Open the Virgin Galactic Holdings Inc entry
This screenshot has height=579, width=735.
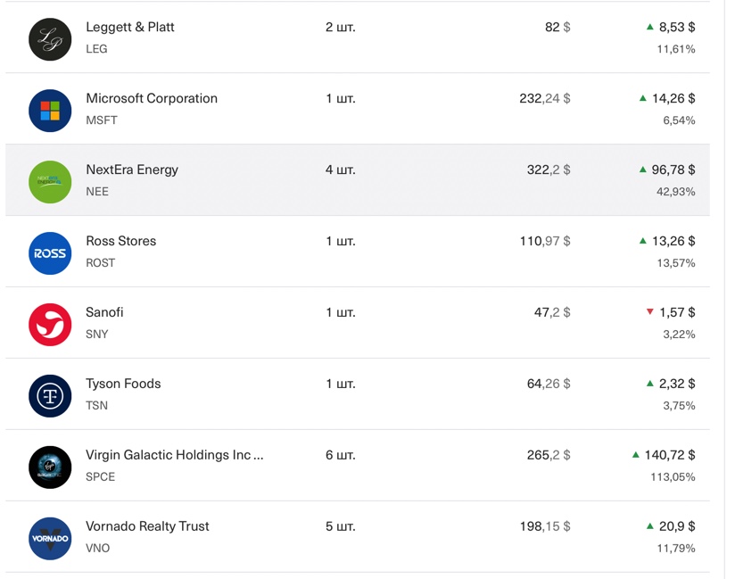174,455
